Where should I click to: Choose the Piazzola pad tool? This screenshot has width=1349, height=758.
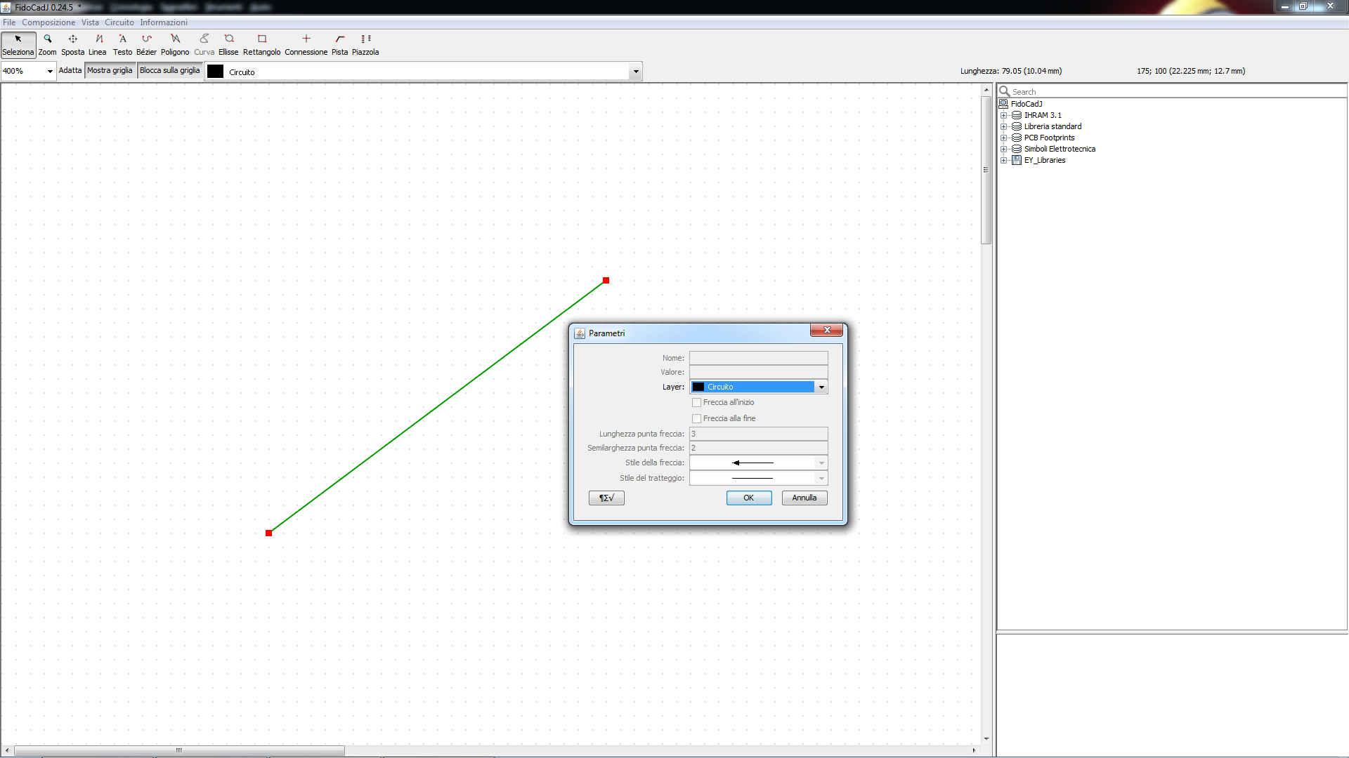tap(365, 44)
